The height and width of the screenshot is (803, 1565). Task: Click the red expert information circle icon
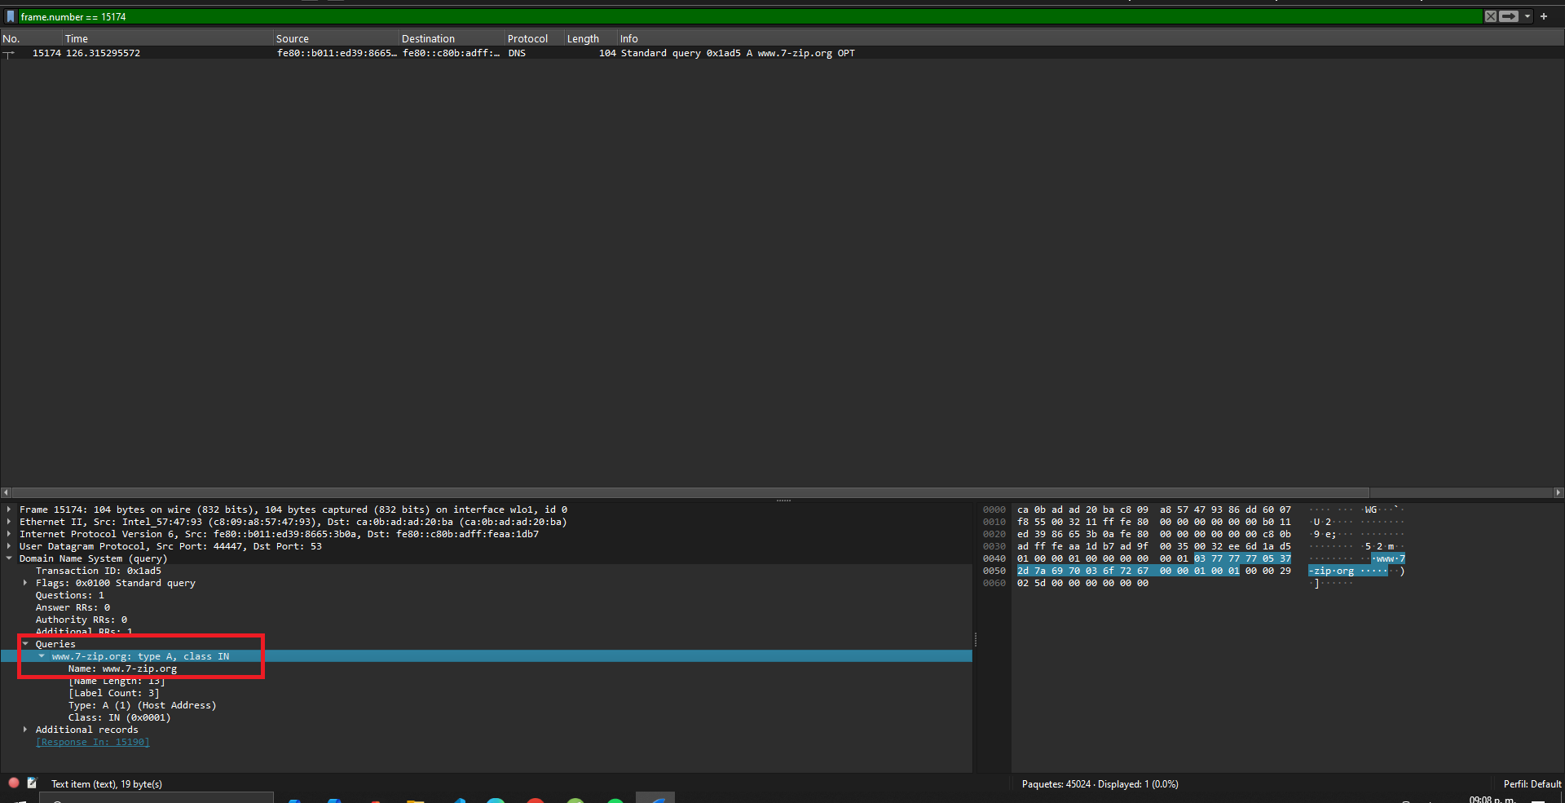click(14, 783)
